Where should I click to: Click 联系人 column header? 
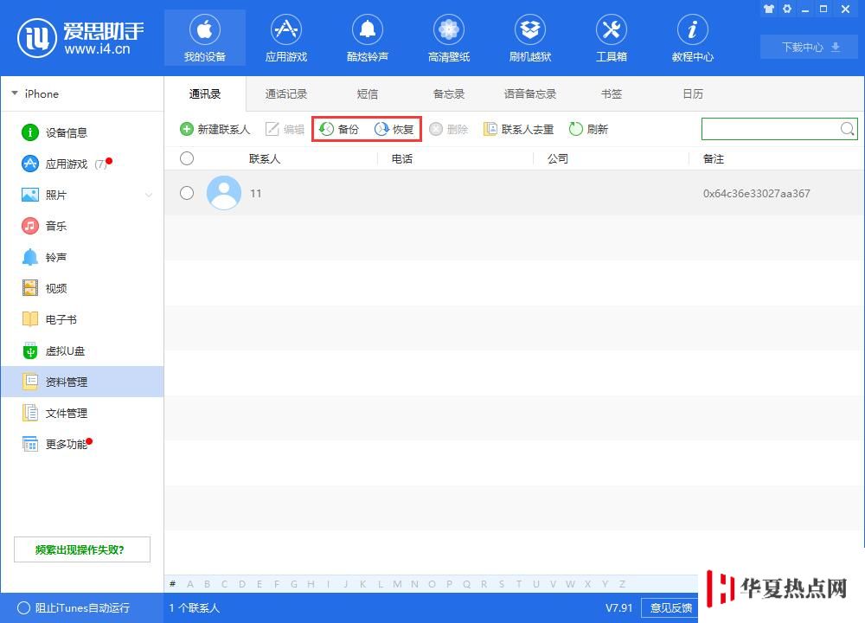point(265,159)
